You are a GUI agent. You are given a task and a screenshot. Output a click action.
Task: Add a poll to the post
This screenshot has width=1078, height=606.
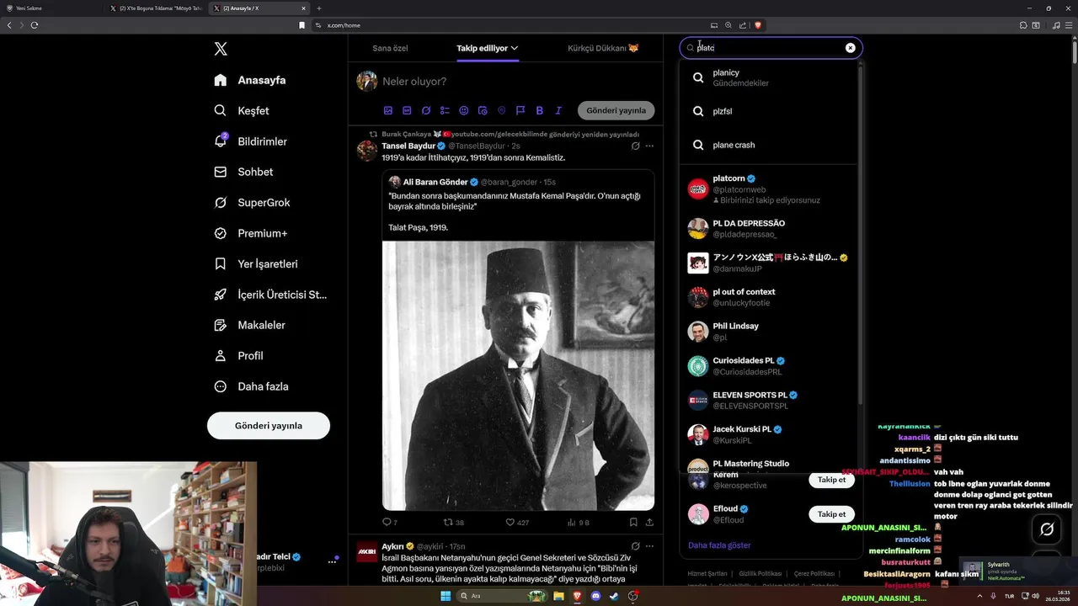point(445,110)
